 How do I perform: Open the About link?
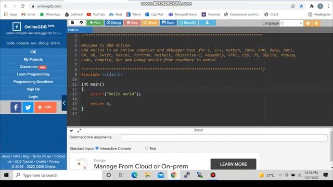[6, 156]
